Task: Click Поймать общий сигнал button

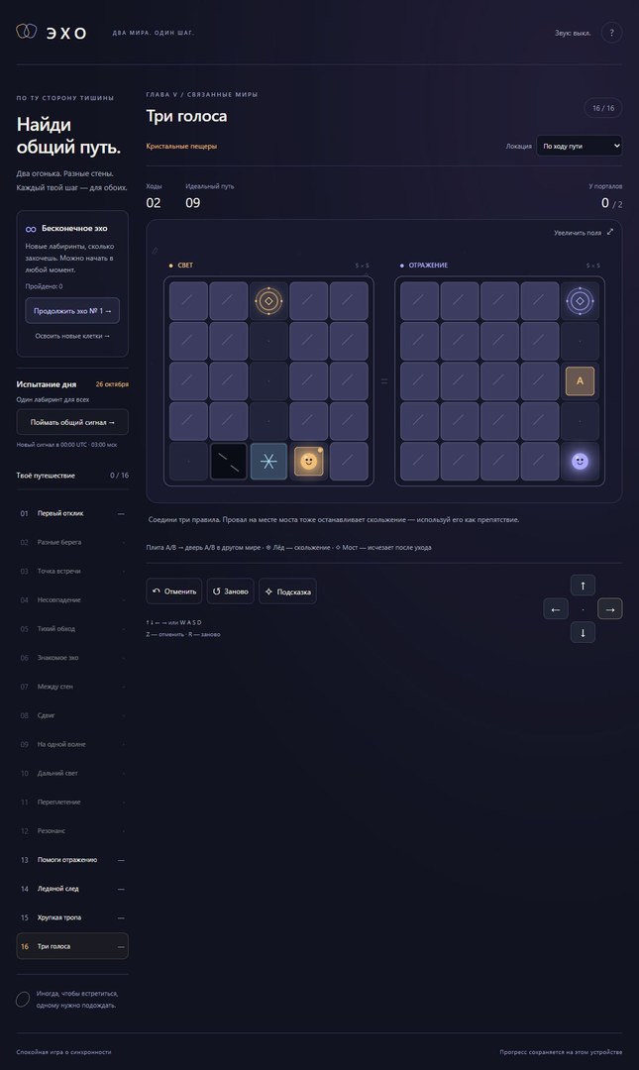Action: point(72,422)
